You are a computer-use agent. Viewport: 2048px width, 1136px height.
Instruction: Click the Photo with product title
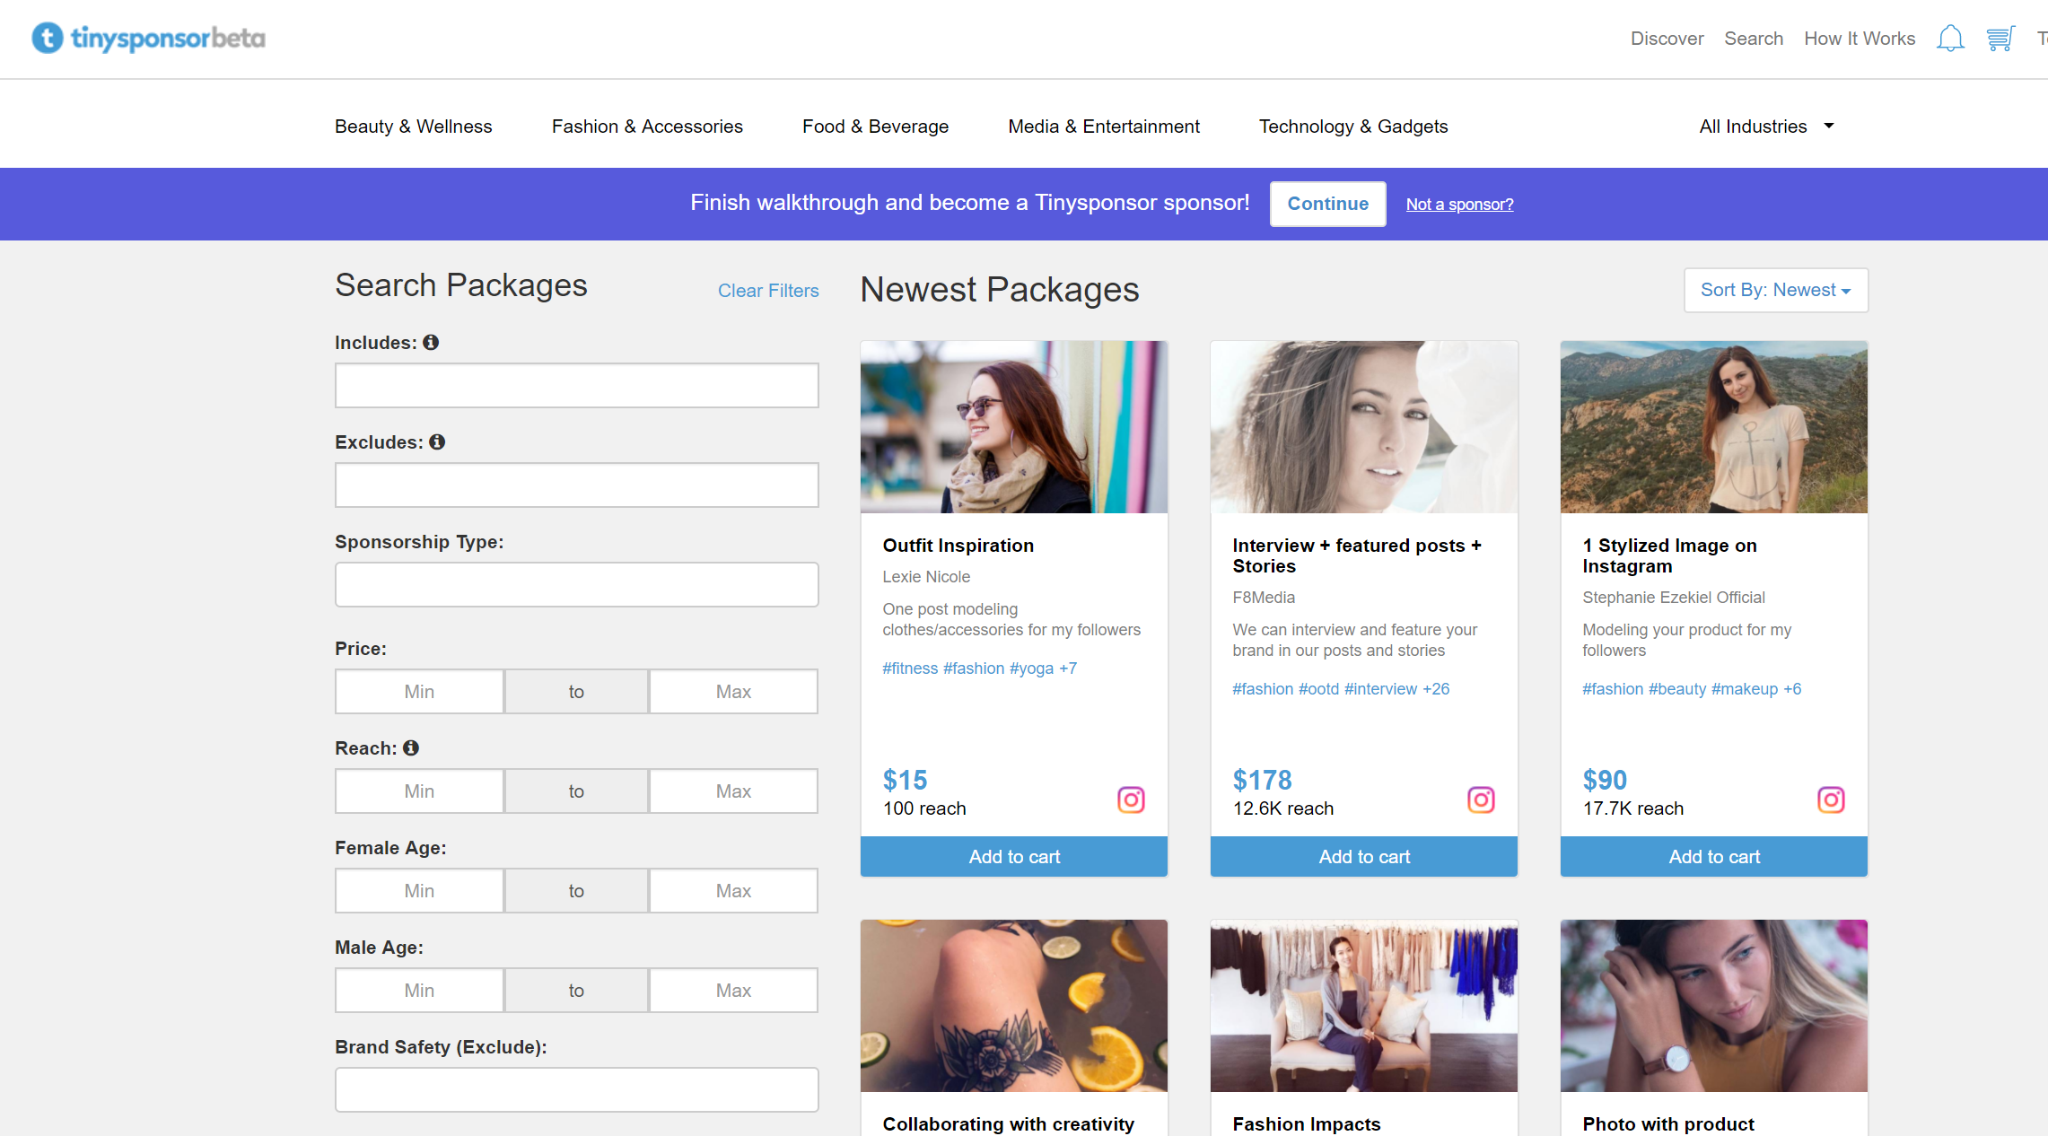pos(1667,1124)
